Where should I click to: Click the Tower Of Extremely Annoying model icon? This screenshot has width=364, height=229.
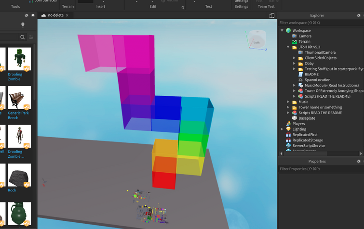(x=301, y=91)
